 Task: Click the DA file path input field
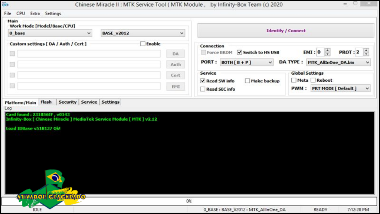89,53
